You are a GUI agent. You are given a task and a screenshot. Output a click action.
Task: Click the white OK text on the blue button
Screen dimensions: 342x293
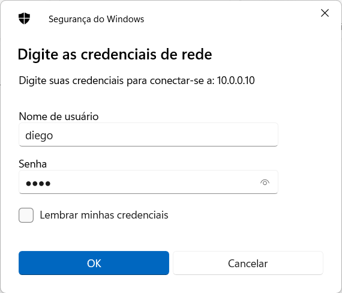coord(94,264)
